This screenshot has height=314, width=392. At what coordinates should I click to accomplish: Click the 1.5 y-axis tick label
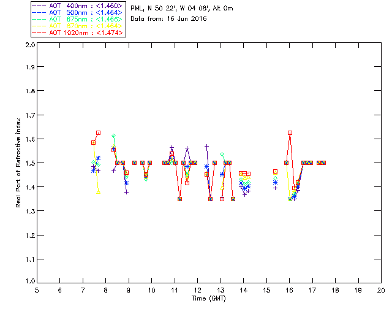click(x=30, y=163)
